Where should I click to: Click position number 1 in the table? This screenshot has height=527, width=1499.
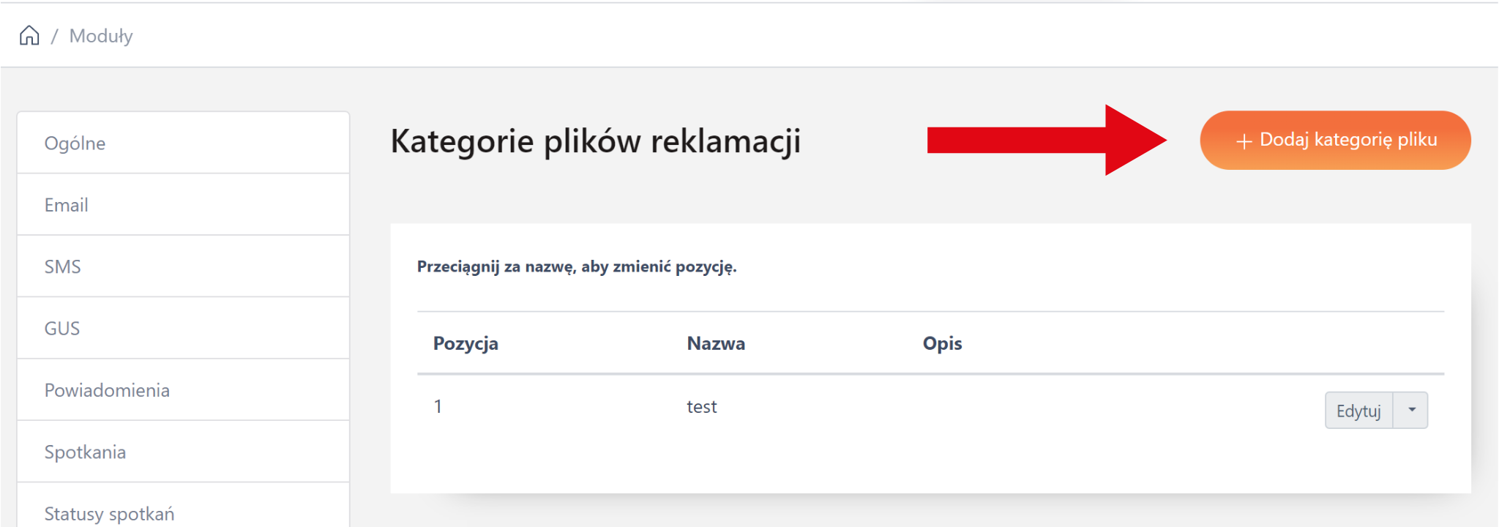[438, 407]
